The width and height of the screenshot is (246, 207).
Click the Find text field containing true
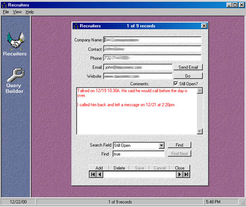139,154
